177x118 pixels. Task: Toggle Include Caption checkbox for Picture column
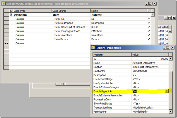pyautogui.click(x=149, y=39)
